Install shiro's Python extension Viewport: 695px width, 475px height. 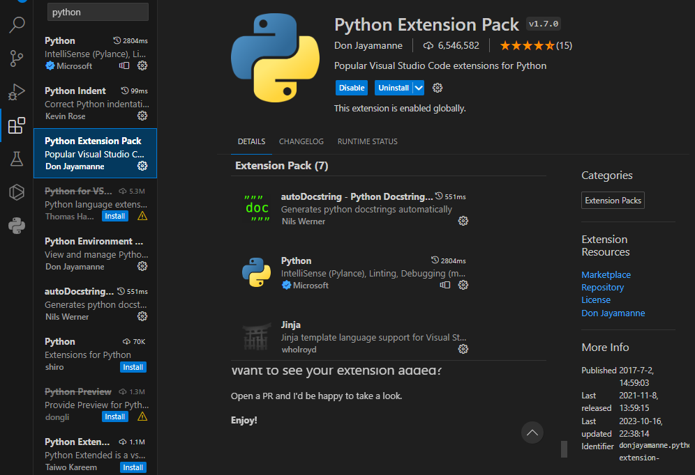[133, 366]
